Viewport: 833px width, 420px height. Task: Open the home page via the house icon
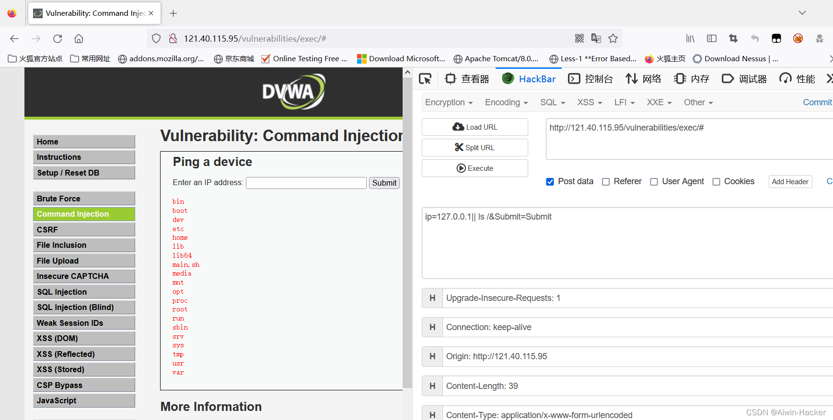(x=79, y=39)
